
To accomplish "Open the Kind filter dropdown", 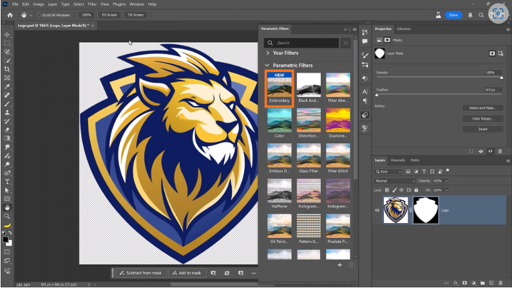I will click(x=388, y=172).
